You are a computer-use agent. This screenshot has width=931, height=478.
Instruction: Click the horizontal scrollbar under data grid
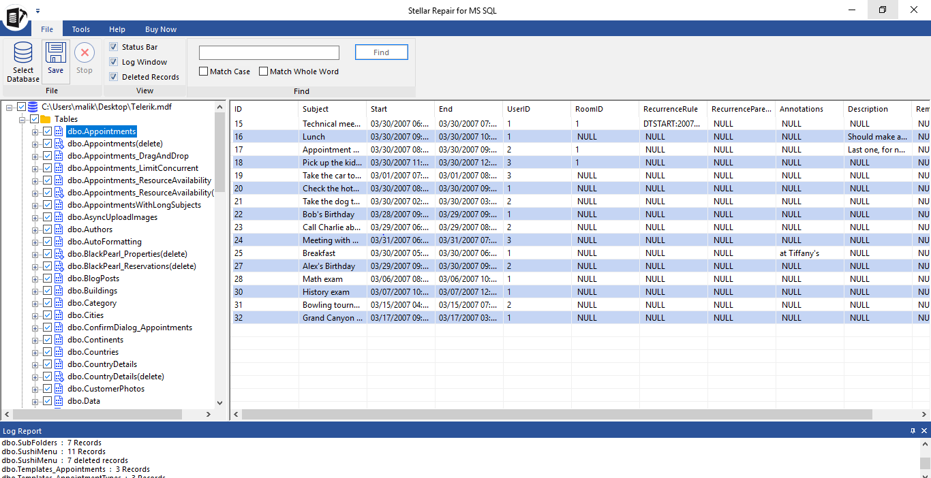pos(556,414)
